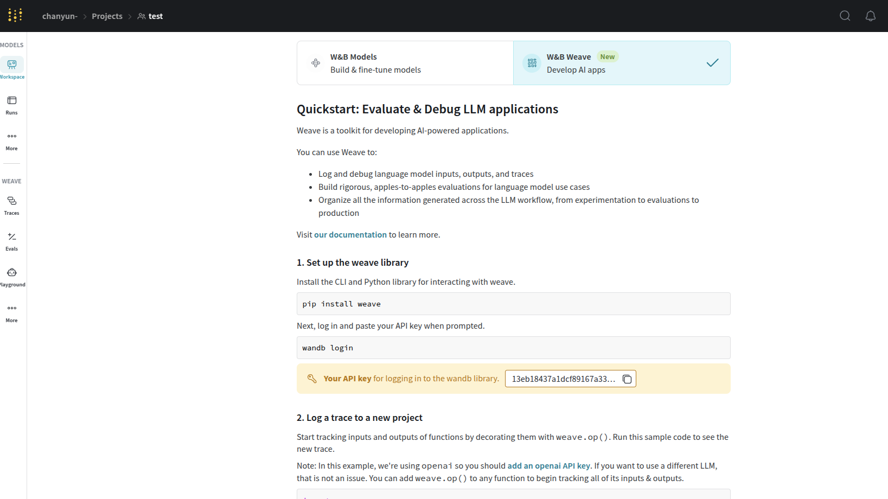This screenshot has height=499, width=888.
Task: Open the Workspace sidebar item
Action: 12,69
